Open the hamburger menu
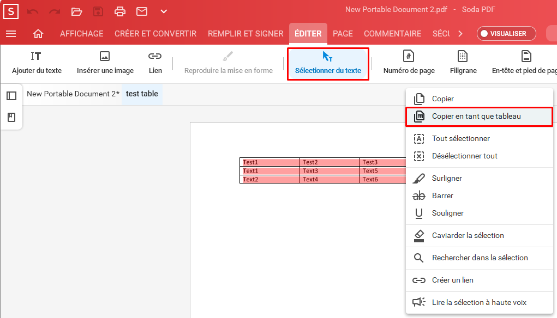 click(11, 33)
